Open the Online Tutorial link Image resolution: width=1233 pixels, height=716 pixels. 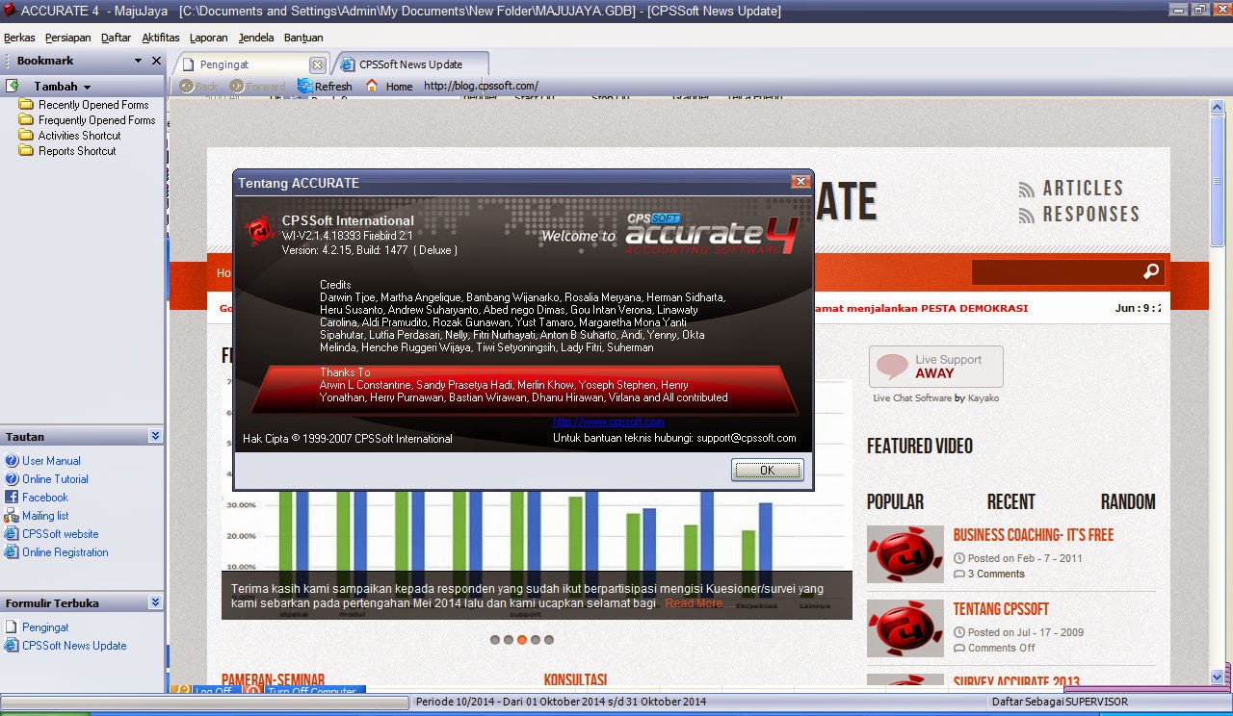click(55, 479)
